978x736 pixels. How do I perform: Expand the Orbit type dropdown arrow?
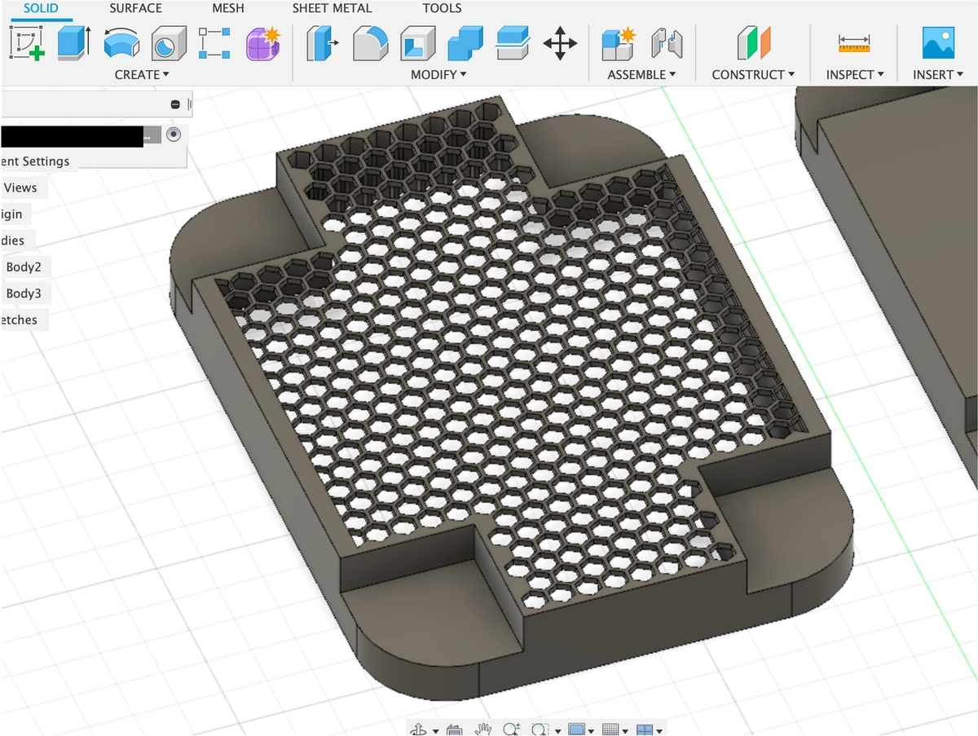[x=436, y=731]
